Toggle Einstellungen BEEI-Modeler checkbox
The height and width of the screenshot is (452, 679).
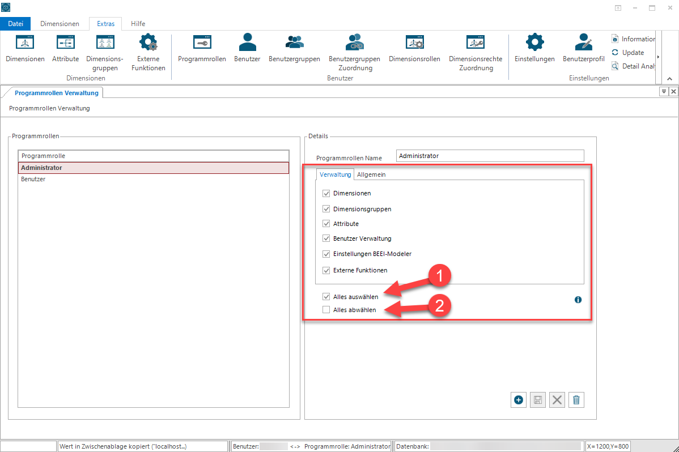pyautogui.click(x=326, y=254)
